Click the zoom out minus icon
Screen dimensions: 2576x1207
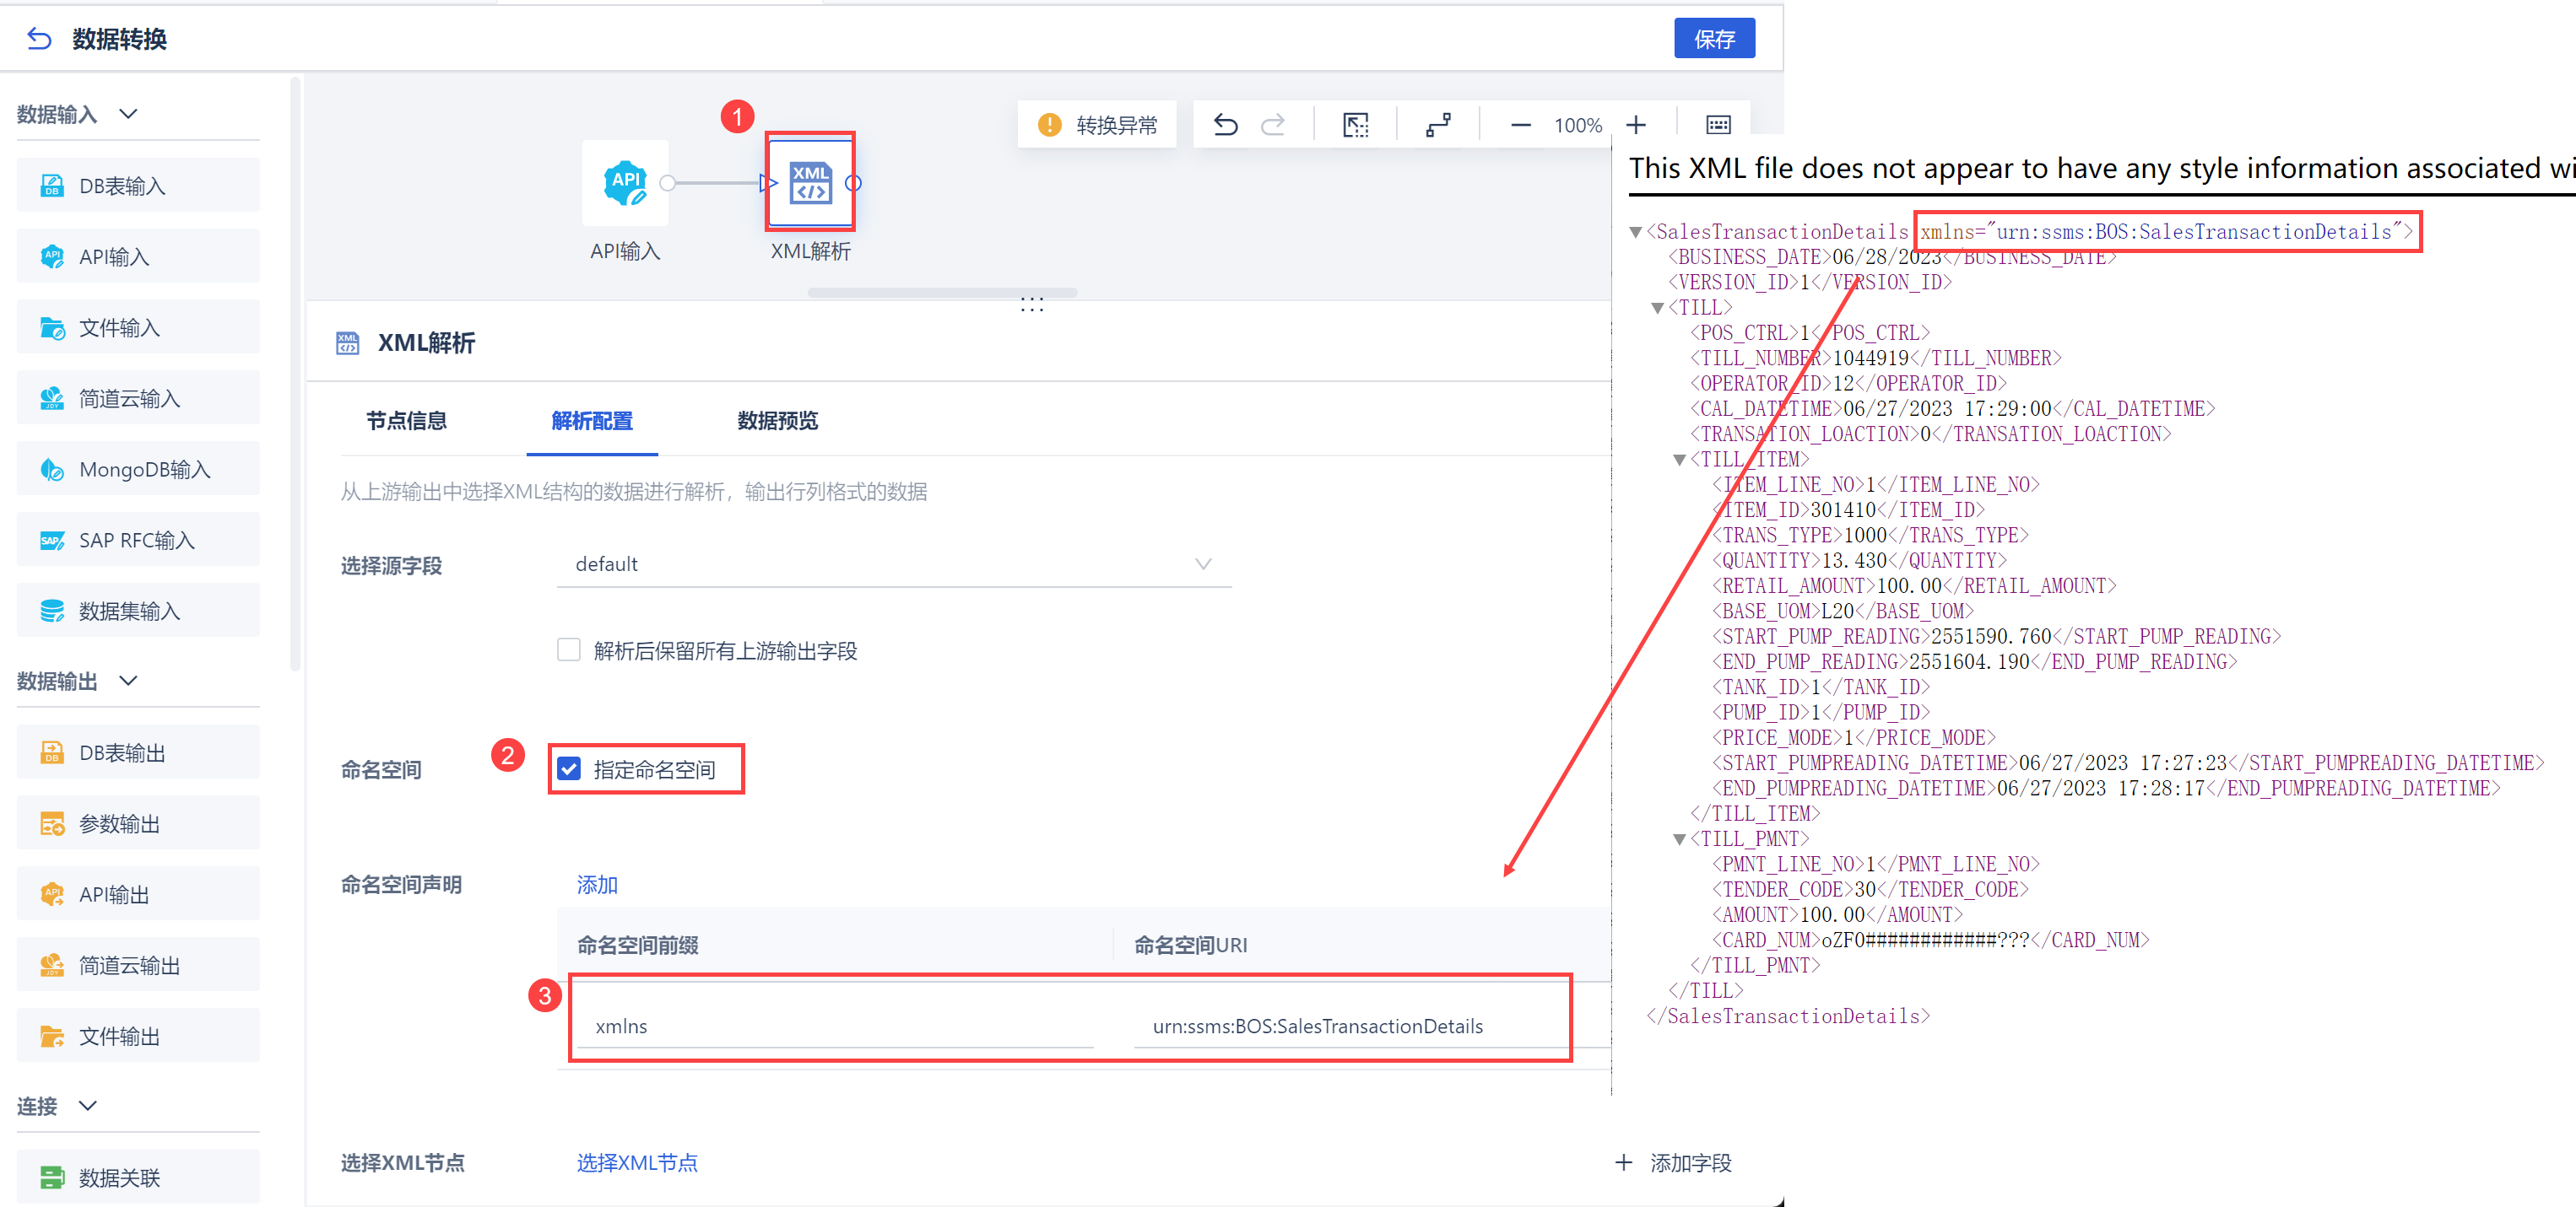click(x=1520, y=125)
